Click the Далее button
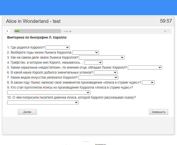This screenshot has width=177, height=145. pos(27,112)
